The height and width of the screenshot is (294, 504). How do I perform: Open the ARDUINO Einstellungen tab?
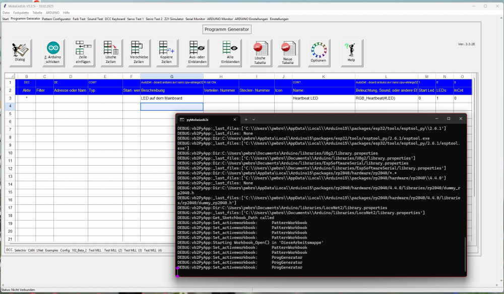[251, 19]
